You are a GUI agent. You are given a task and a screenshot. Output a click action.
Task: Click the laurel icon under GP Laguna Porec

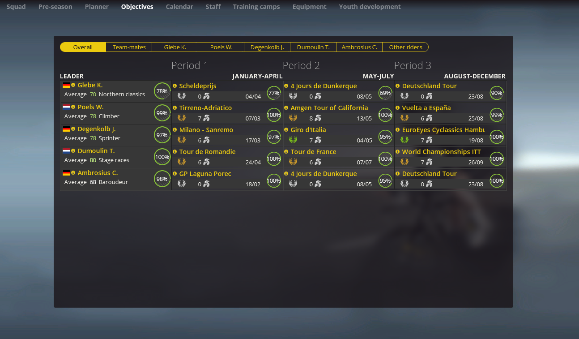(181, 184)
